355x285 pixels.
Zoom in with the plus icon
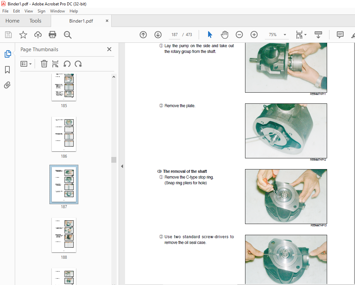tap(254, 35)
